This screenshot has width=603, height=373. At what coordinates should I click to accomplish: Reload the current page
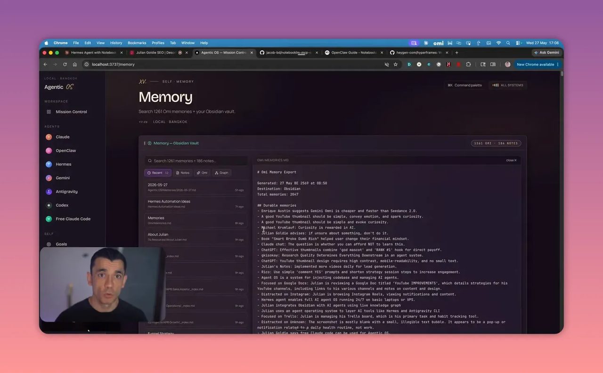(65, 65)
